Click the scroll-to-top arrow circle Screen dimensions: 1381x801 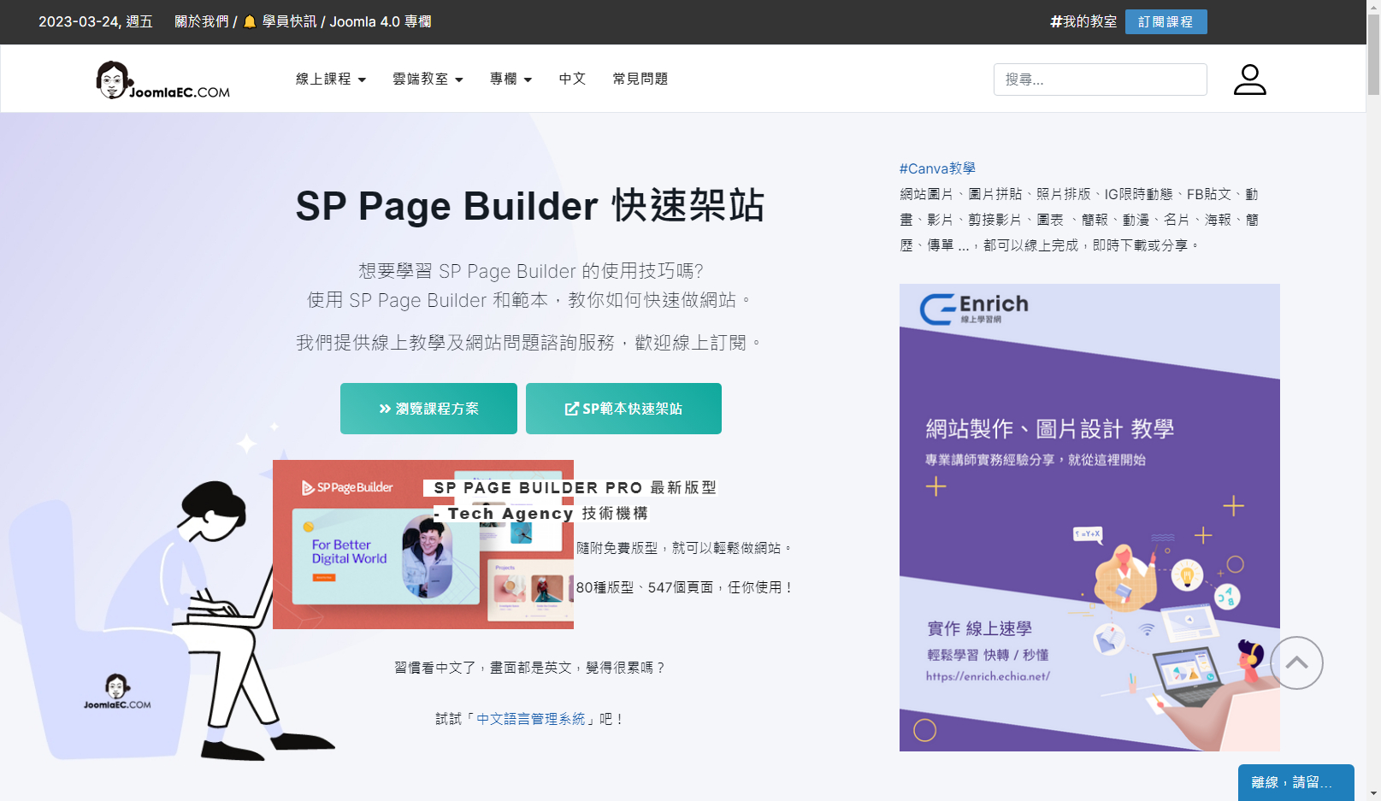[x=1296, y=663]
